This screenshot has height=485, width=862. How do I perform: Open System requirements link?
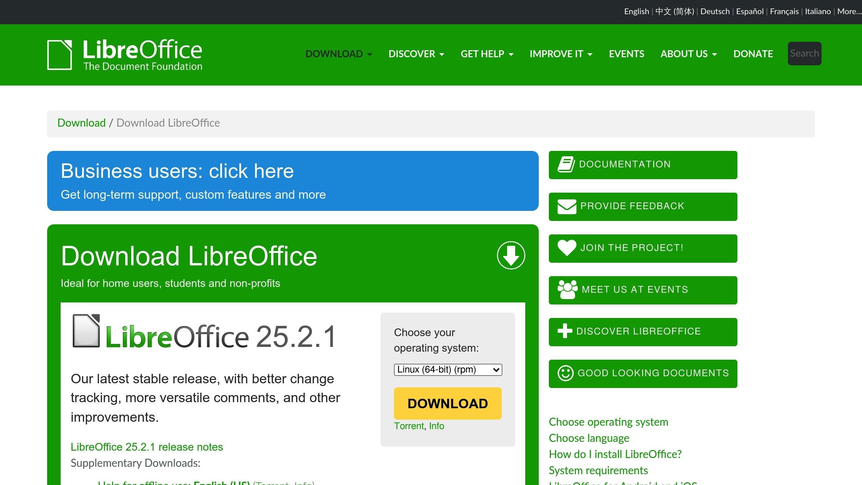coord(598,471)
